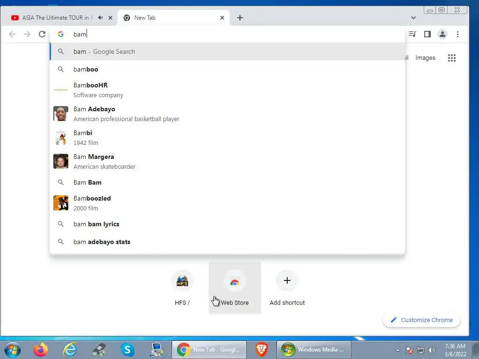Select the 'bamboo' suggestion

pyautogui.click(x=227, y=69)
